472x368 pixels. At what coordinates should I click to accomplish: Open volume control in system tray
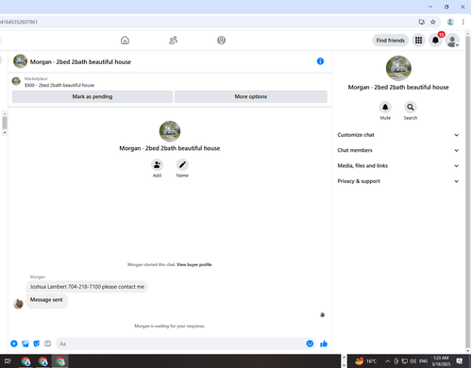(x=413, y=361)
